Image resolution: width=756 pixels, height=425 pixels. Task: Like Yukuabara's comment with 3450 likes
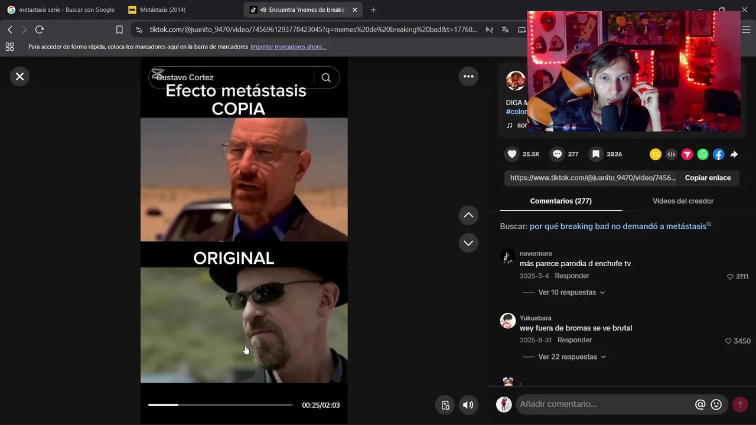tap(728, 341)
